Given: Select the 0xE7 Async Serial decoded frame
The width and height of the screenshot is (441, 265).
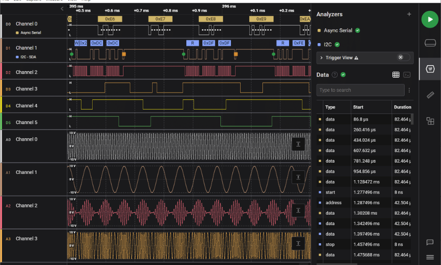Looking at the screenshot, I should 160,19.
